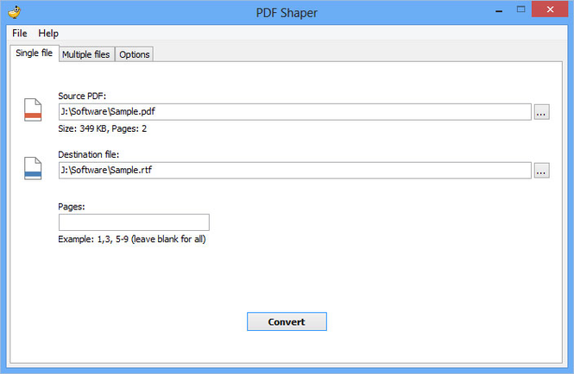Focus the Source PDF path field
Viewport: 574px width, 374px height.
(293, 112)
